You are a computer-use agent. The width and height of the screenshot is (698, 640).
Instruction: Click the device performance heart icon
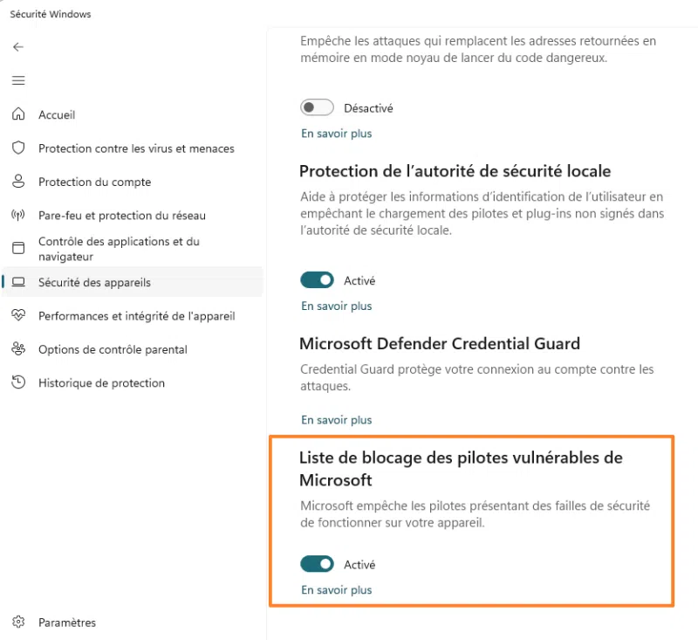18,315
